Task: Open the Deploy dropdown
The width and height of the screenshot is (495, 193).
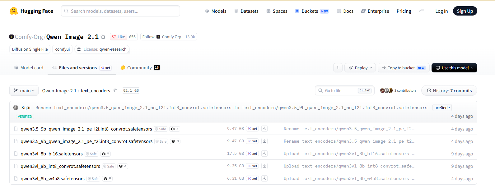Action: pos(360,68)
